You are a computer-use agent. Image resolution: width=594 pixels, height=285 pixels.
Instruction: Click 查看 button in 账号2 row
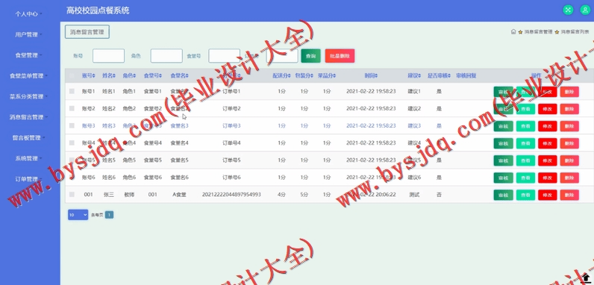tap(526, 109)
